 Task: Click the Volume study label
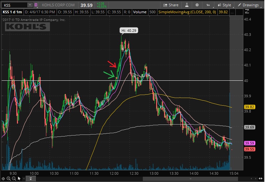point(140,12)
